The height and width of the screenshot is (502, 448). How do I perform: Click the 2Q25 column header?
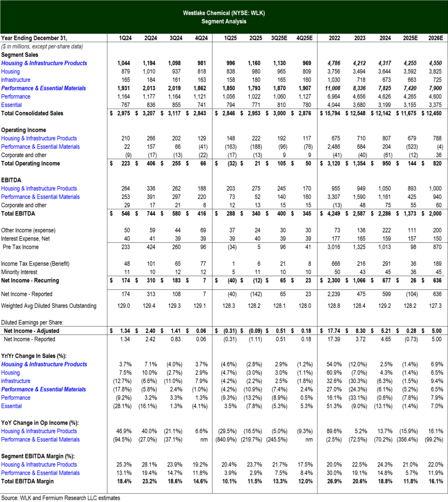(256, 38)
